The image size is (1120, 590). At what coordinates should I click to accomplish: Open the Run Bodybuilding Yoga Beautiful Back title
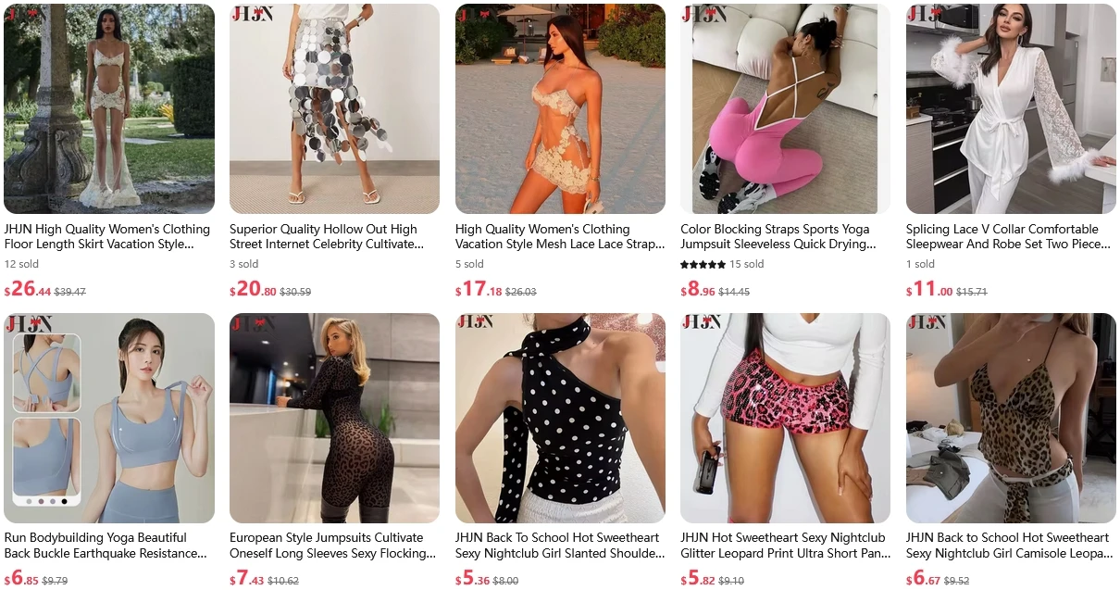click(x=106, y=545)
